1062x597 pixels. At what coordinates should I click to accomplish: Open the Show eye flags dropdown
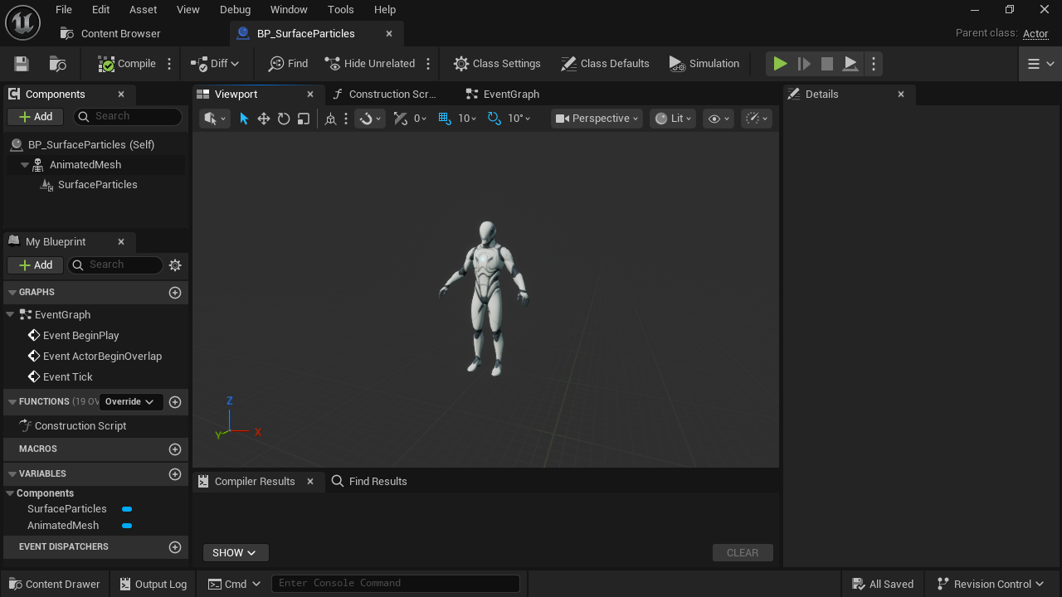click(719, 119)
